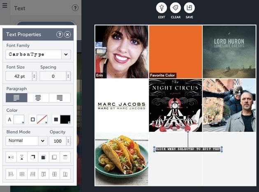Open Text Properties help question mark

tap(60, 34)
